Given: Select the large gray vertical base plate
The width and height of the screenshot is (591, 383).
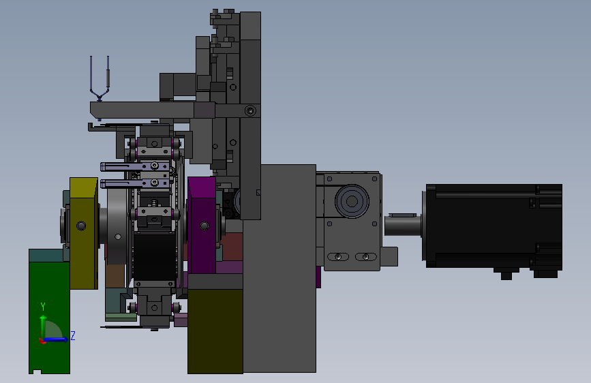Looking at the screenshot, I should (279, 269).
